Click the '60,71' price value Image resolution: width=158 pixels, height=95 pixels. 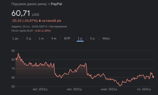click(x=21, y=13)
